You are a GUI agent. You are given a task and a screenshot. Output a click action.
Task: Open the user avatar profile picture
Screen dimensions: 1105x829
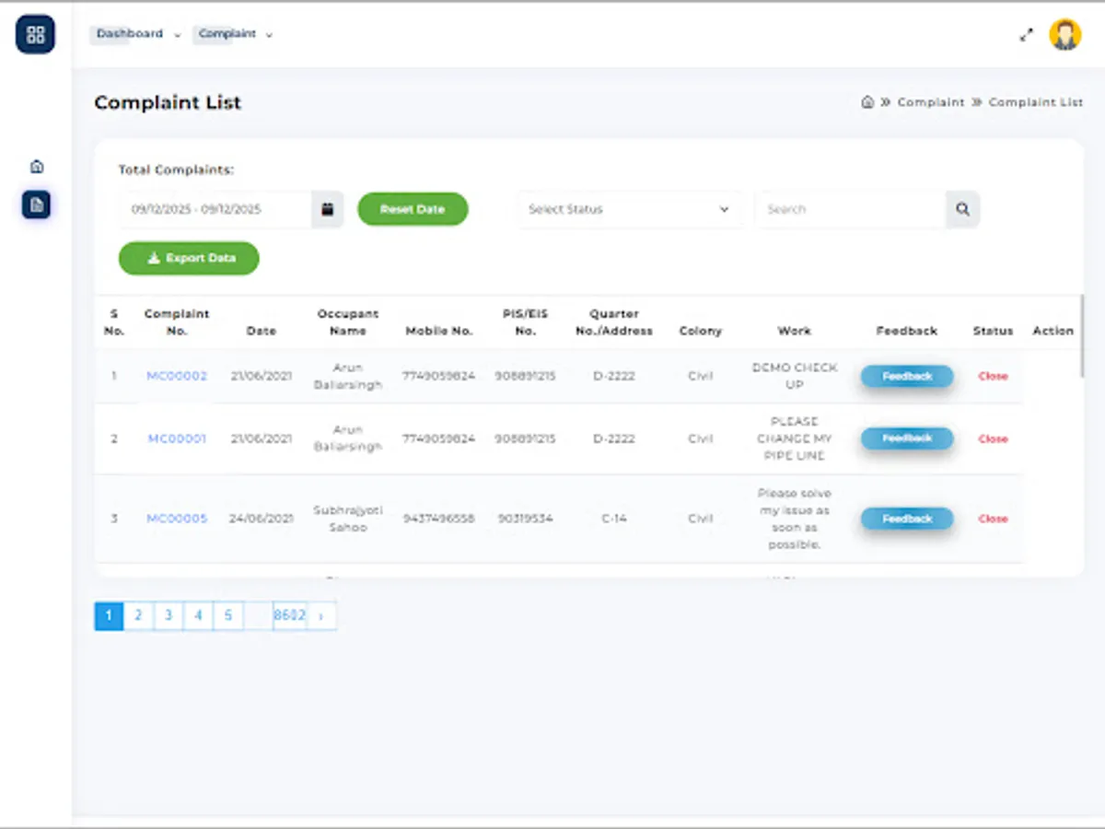[1064, 35]
